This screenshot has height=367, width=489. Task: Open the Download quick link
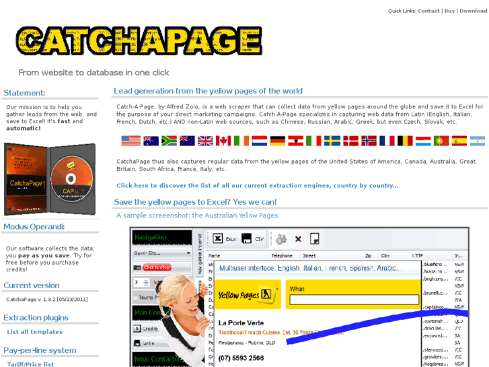[x=473, y=11]
